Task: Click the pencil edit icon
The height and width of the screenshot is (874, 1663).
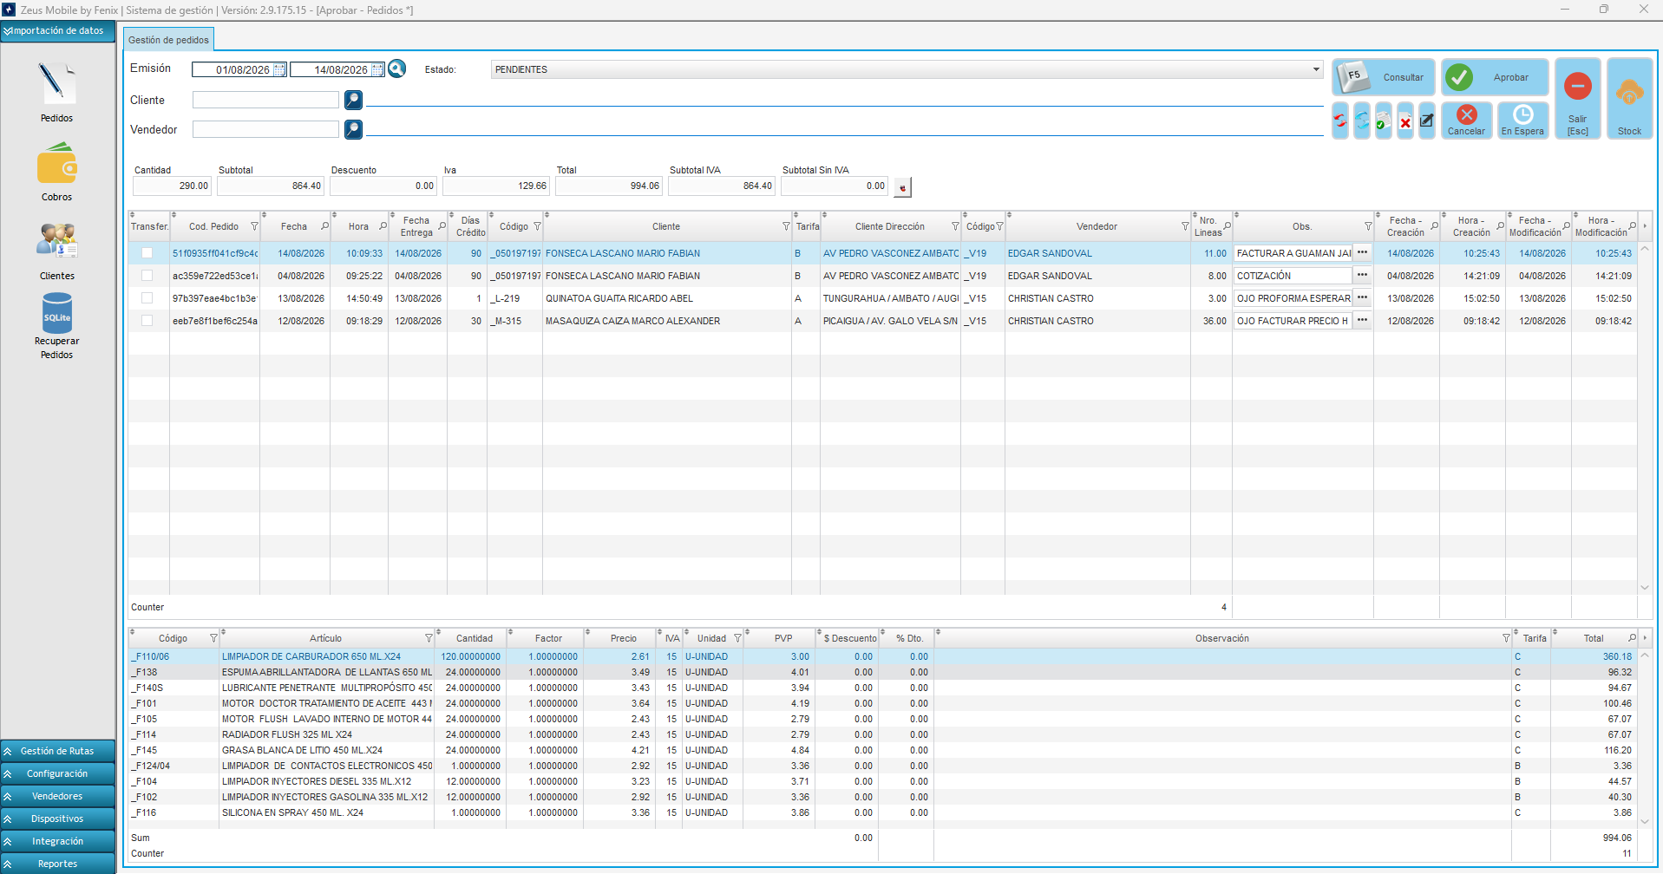Action: [x=1427, y=121]
